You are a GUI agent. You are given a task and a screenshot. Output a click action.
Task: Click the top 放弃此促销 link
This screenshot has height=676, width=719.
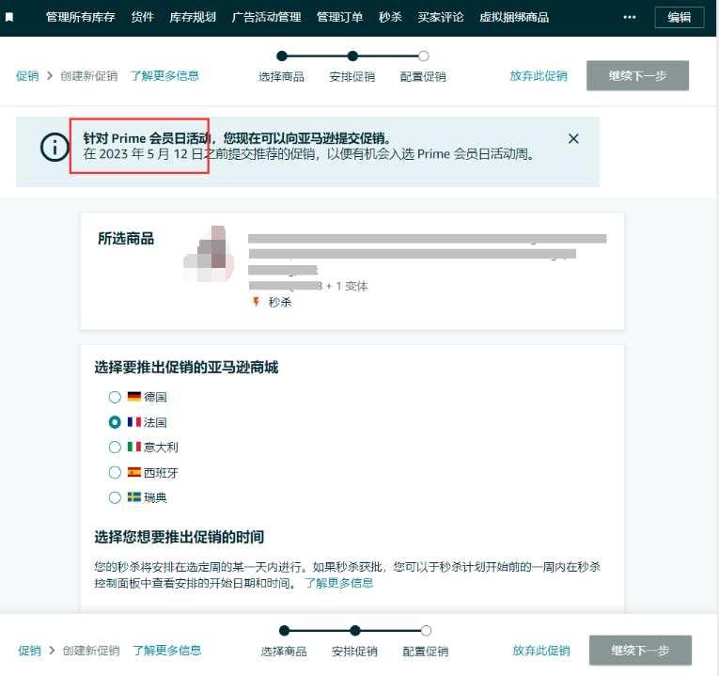click(x=539, y=76)
